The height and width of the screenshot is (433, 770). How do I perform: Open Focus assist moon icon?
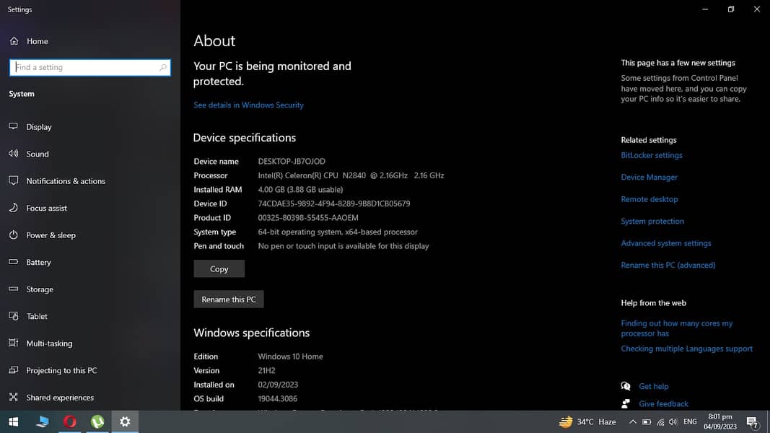(13, 208)
